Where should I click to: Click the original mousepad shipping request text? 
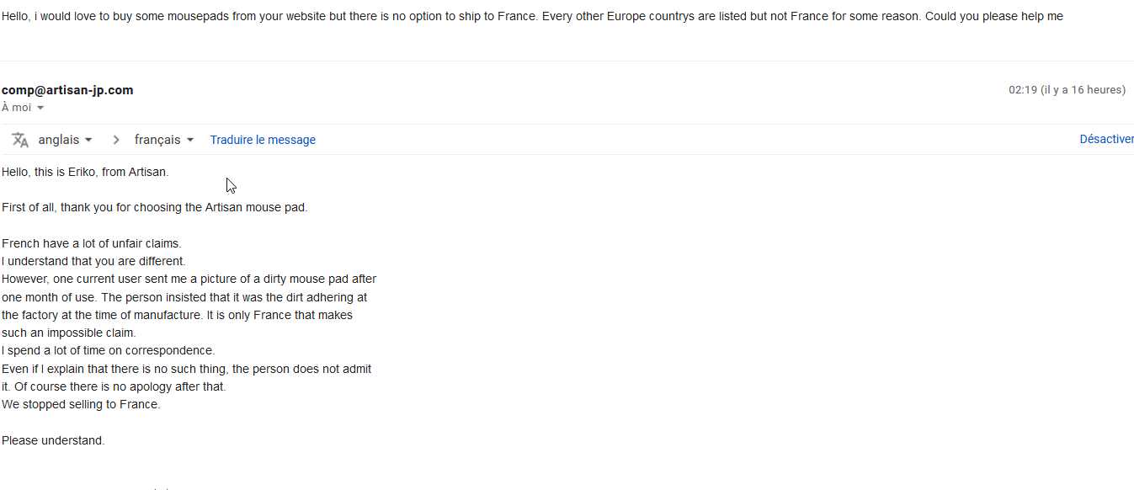click(x=532, y=16)
